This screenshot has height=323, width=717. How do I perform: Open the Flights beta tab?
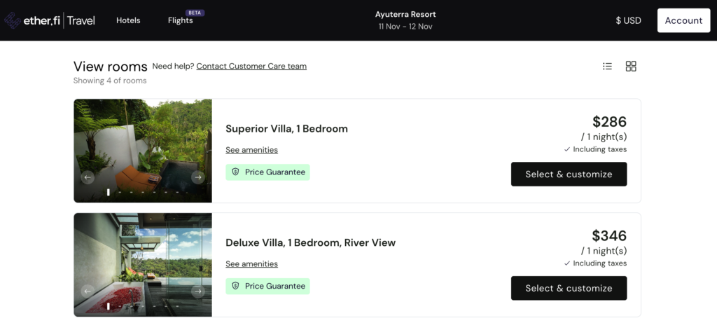point(180,20)
